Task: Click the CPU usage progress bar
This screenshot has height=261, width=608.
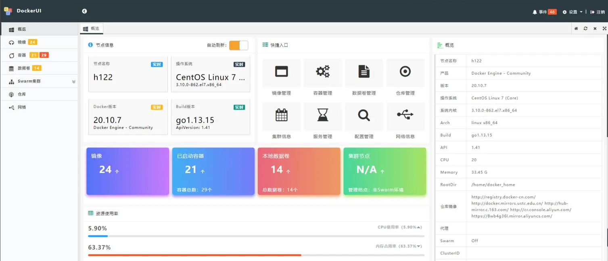Action: (256, 236)
